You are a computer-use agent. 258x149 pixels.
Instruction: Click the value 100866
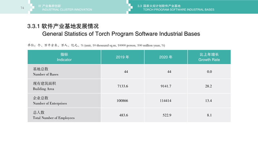[122, 100]
